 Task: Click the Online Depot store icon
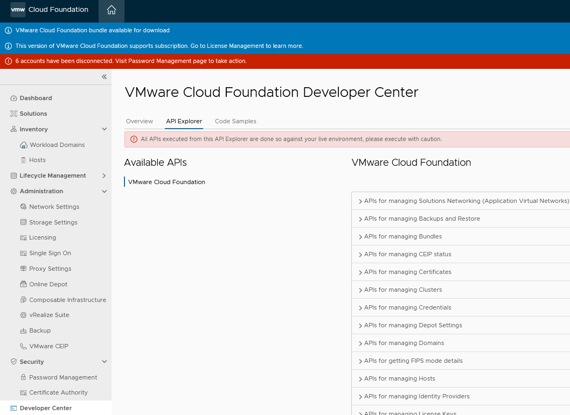(x=23, y=284)
